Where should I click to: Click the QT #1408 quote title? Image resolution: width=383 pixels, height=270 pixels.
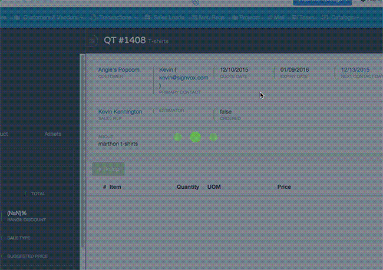[x=124, y=40]
